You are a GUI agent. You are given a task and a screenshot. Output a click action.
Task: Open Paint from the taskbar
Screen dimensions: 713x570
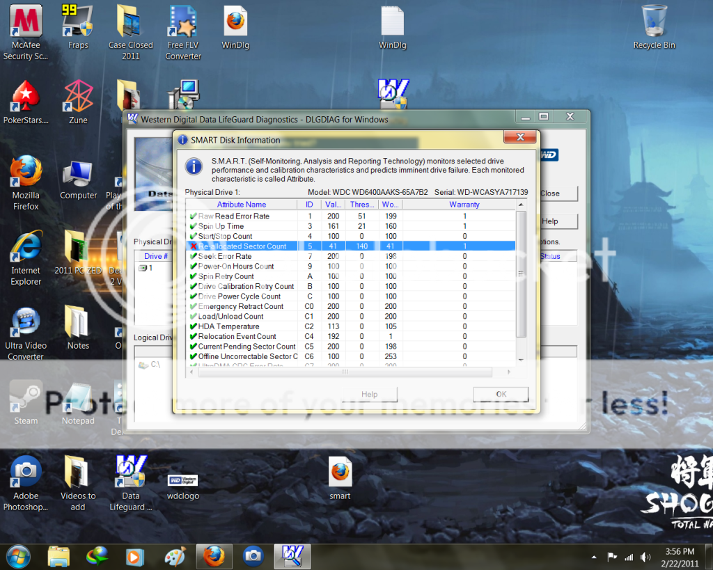(x=175, y=557)
